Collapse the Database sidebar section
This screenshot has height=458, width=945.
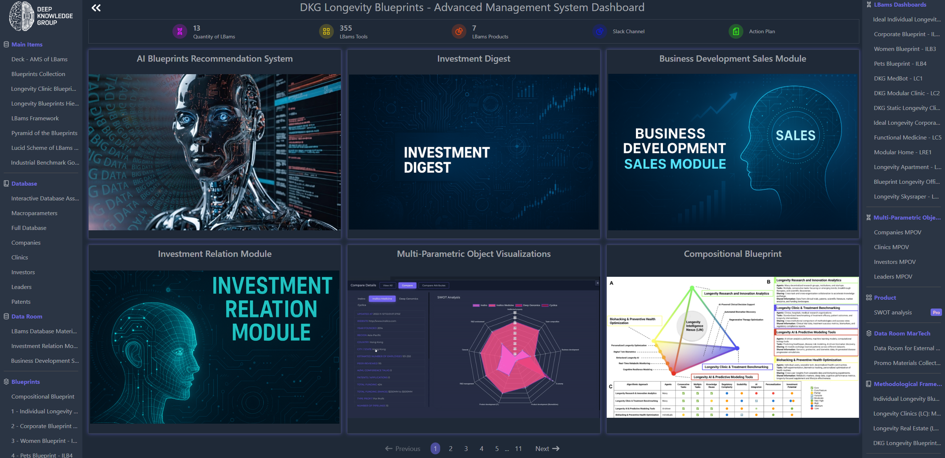point(24,183)
